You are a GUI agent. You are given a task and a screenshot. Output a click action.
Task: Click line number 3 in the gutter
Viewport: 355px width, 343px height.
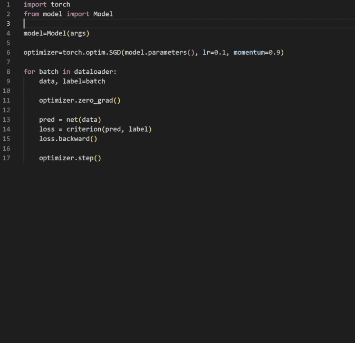(x=8, y=24)
